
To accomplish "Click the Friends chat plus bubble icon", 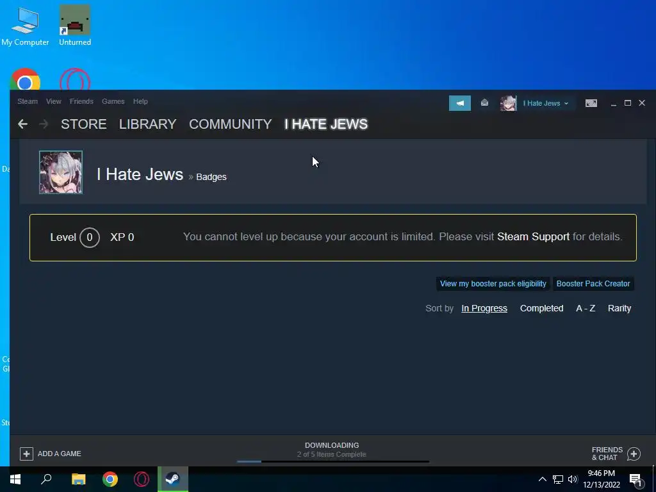I will pos(634,454).
